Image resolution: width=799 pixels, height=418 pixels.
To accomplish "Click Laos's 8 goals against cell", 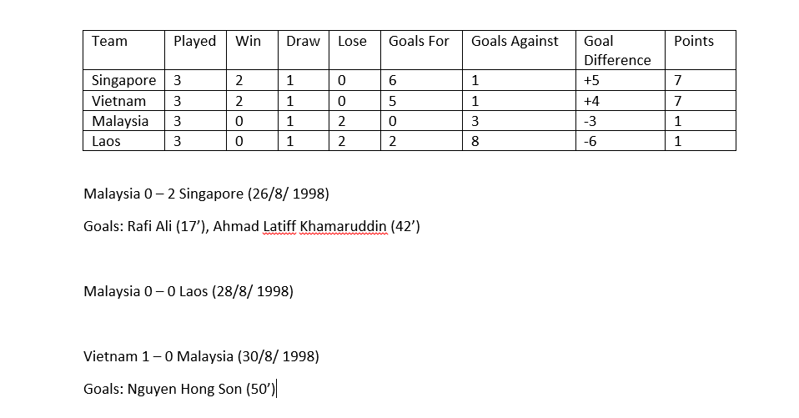I will pos(519,141).
